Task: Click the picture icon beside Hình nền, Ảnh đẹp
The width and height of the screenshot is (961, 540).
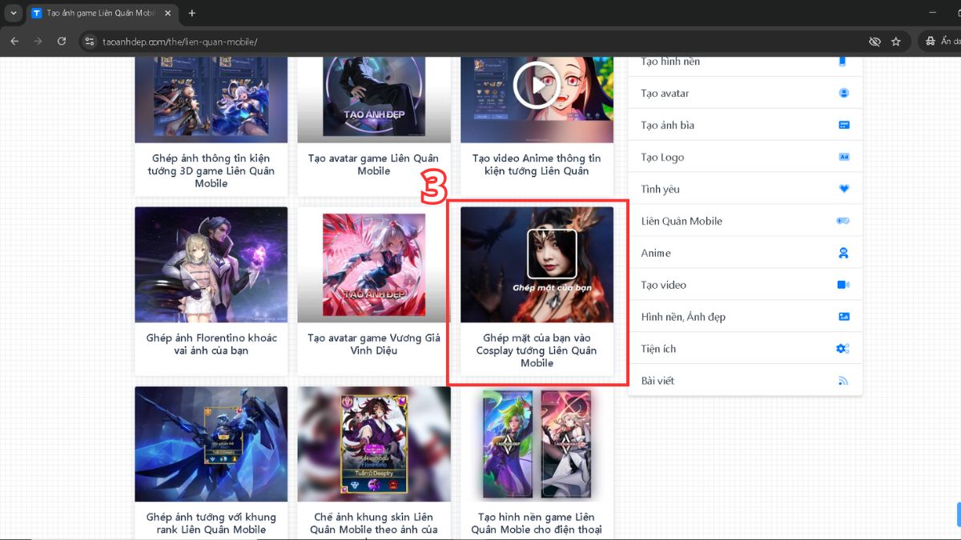Action: [843, 317]
